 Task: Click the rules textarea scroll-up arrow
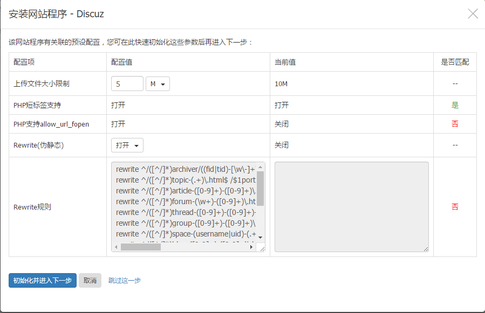tap(261, 167)
